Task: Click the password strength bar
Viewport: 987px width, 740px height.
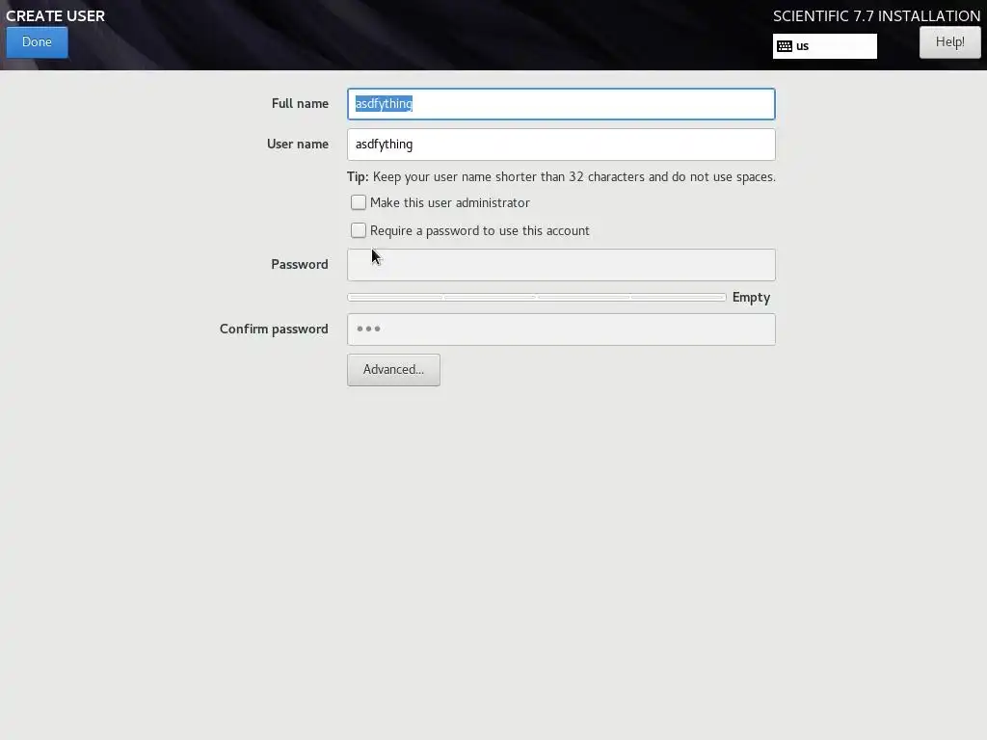Action: coord(536,297)
